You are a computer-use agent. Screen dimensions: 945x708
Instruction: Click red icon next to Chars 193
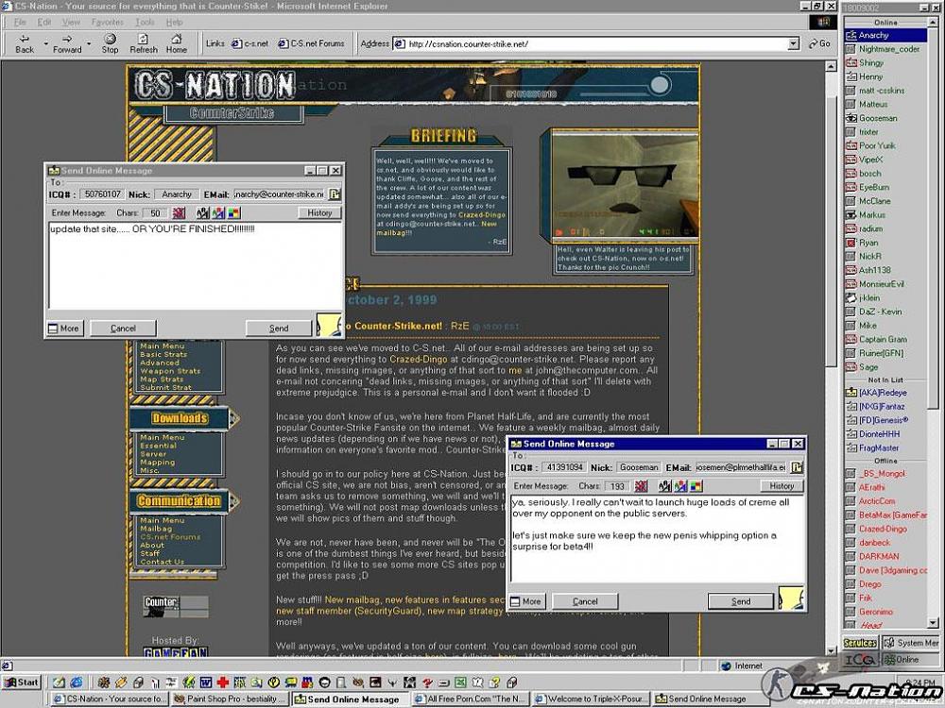642,486
